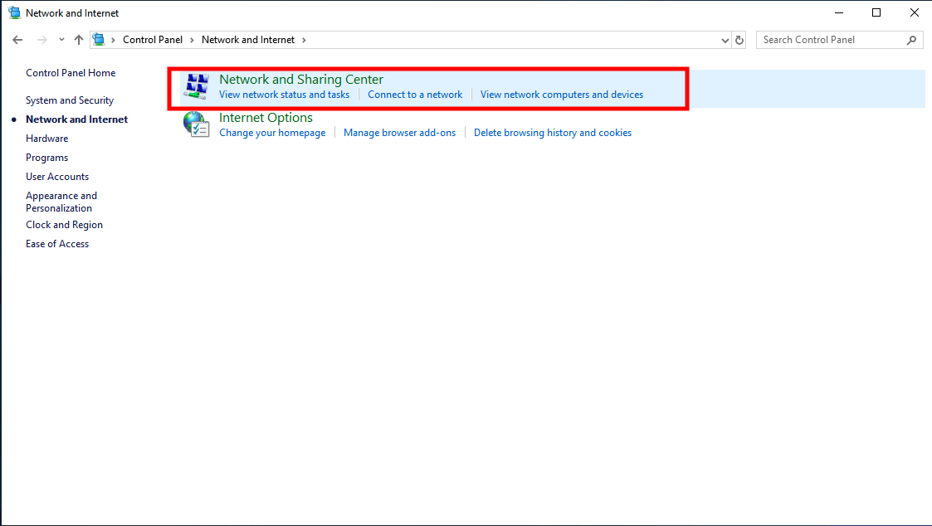This screenshot has width=932, height=526.
Task: Select Network and Internet in sidebar
Action: tap(76, 119)
